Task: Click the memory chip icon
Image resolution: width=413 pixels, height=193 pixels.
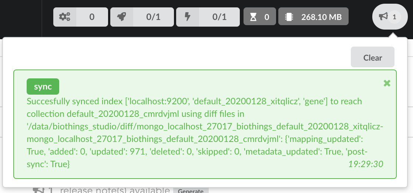Action: [x=289, y=17]
